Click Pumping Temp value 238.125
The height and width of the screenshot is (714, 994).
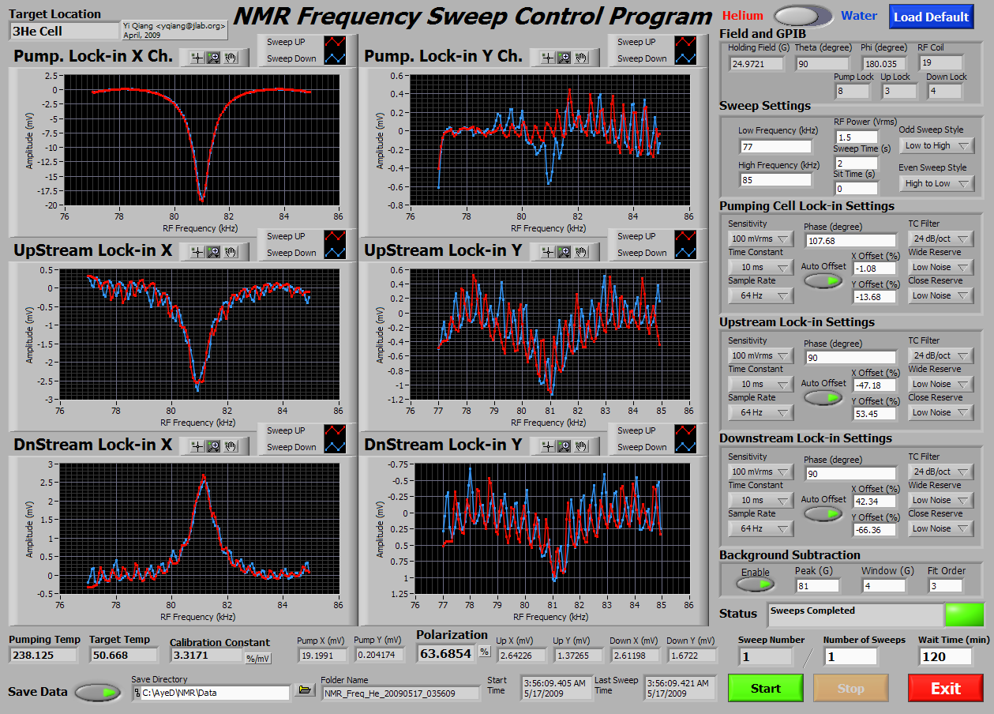tap(44, 655)
